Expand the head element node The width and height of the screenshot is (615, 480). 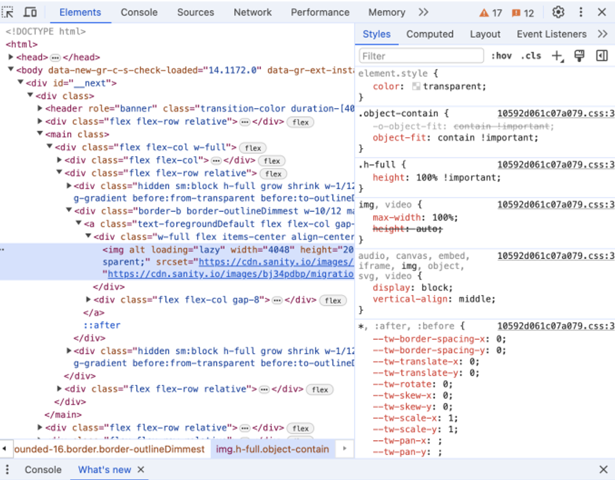[11, 57]
